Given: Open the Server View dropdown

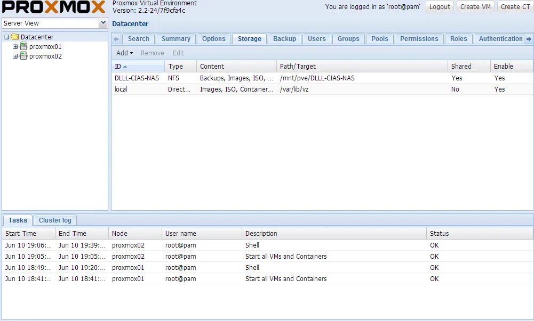Looking at the screenshot, I should [x=103, y=23].
